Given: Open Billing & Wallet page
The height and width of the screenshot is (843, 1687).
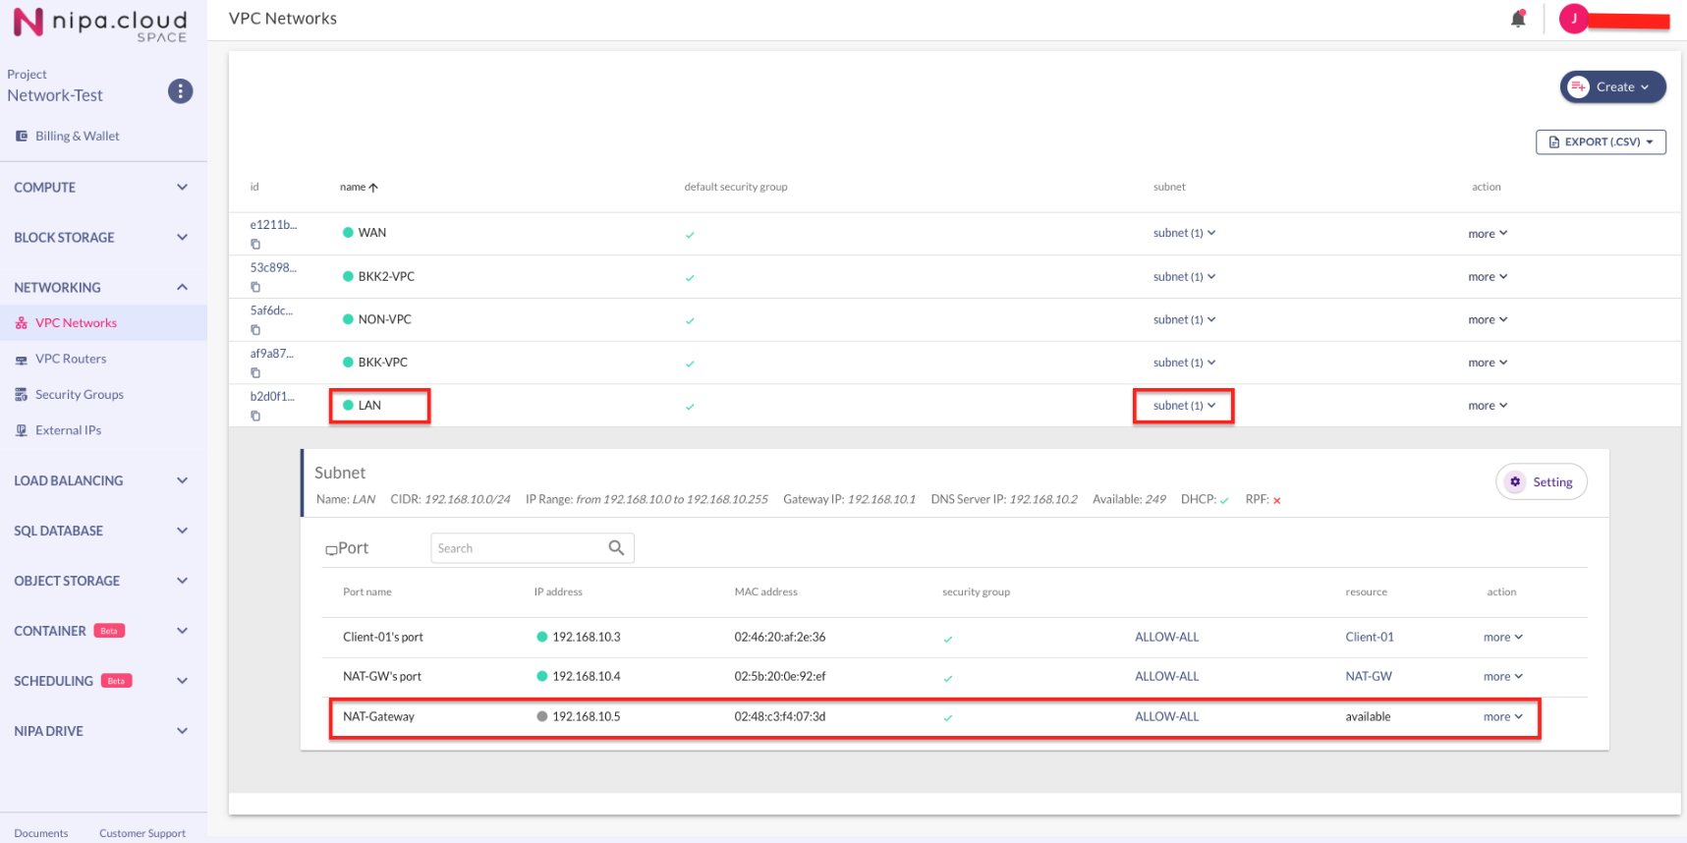Looking at the screenshot, I should [x=77, y=137].
